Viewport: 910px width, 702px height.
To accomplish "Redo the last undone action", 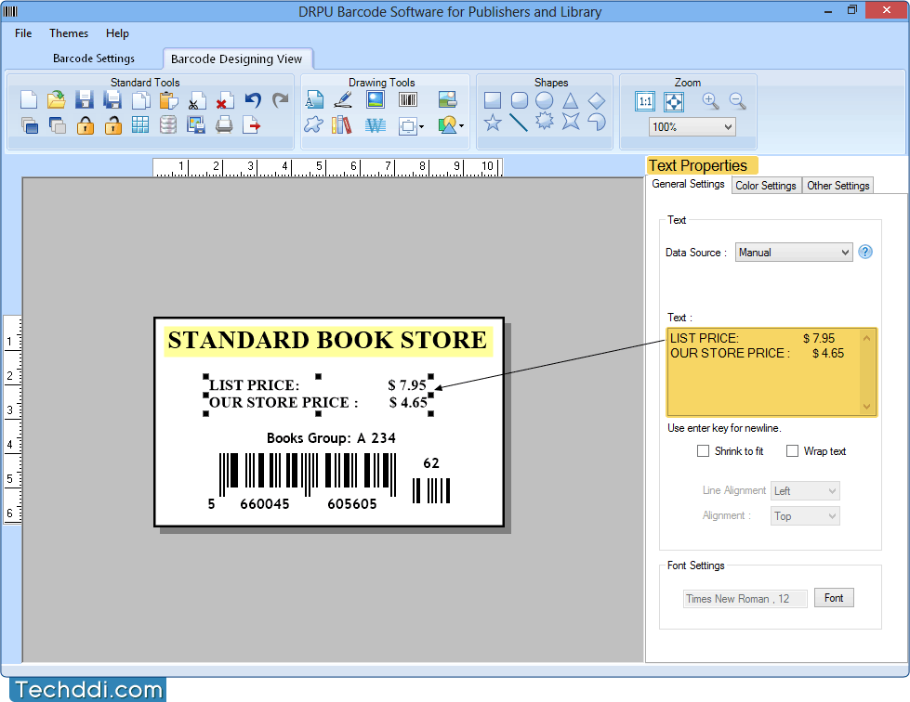I will (281, 99).
